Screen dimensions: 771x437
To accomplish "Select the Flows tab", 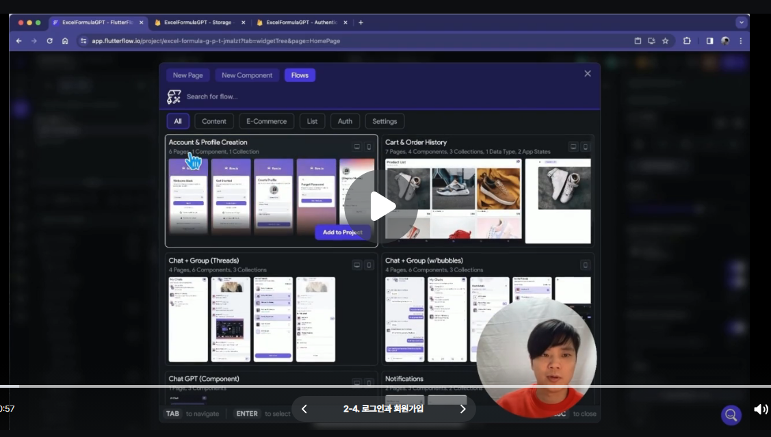I will point(300,75).
